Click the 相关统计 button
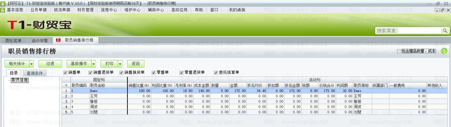Viewport: 451px width, 127px height. click(x=17, y=64)
